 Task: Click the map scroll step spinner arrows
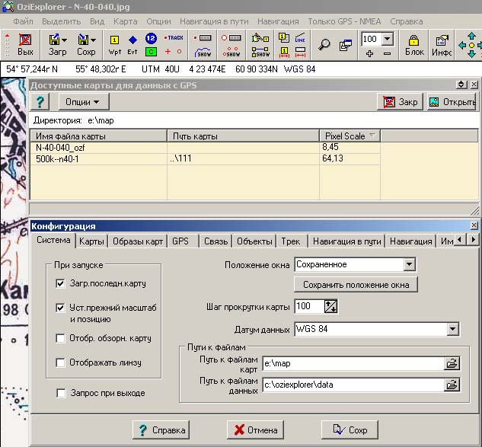click(x=330, y=306)
